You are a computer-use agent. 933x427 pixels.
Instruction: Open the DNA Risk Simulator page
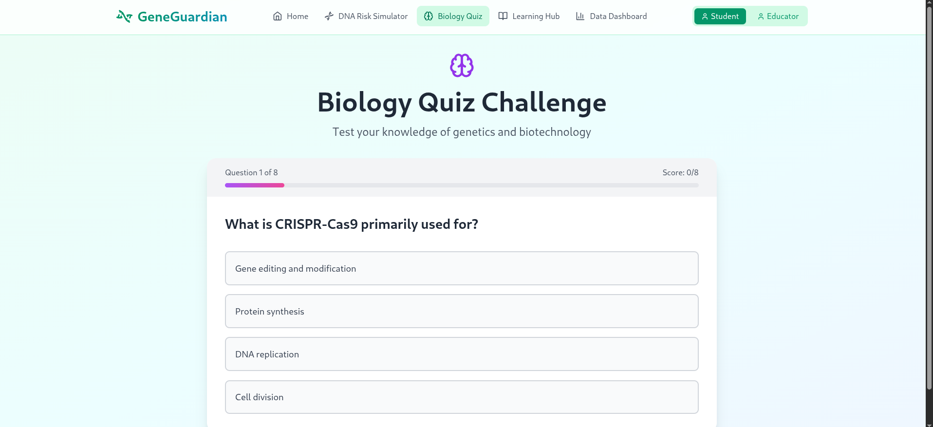[x=366, y=16]
